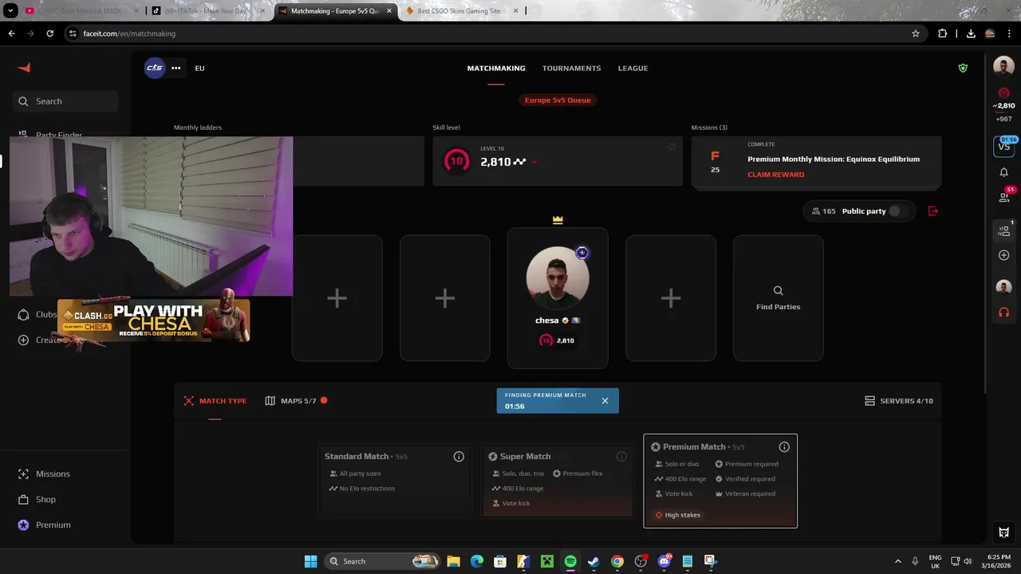Reload the faceit page
Screen dimensions: 1021x574
50,33
